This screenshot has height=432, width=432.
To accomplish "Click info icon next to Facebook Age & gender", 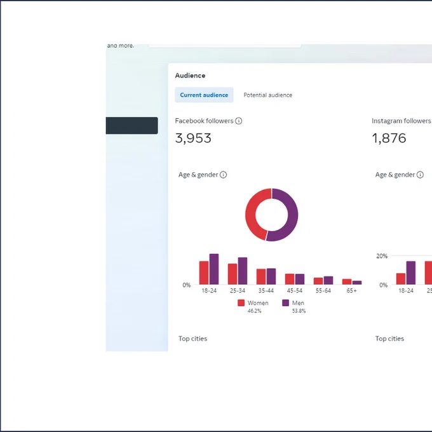I will pos(224,175).
